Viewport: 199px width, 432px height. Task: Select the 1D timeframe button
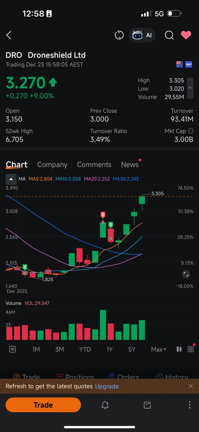pos(12,349)
